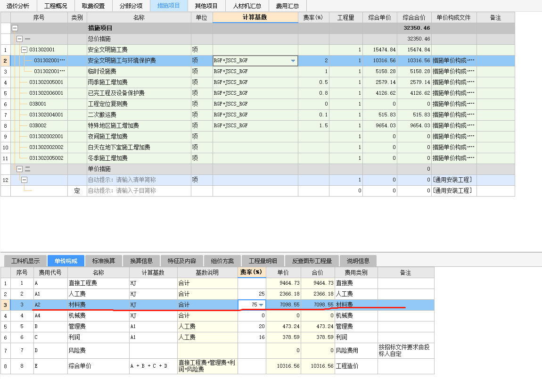Click the 费用代号 column header
542x379 pixels.
click(50, 272)
